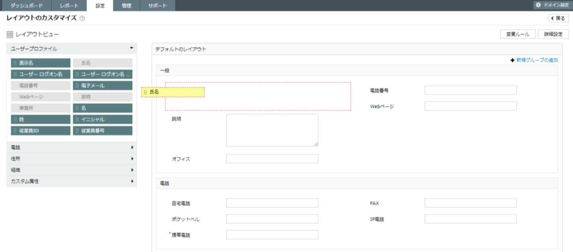The width and height of the screenshot is (573, 252).
Task: Click the 携帯電話 input field
Action: pyautogui.click(x=272, y=235)
